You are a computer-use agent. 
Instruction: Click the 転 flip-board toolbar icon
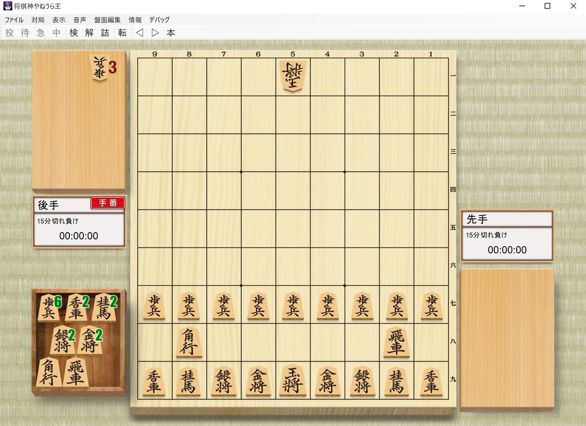tap(121, 33)
